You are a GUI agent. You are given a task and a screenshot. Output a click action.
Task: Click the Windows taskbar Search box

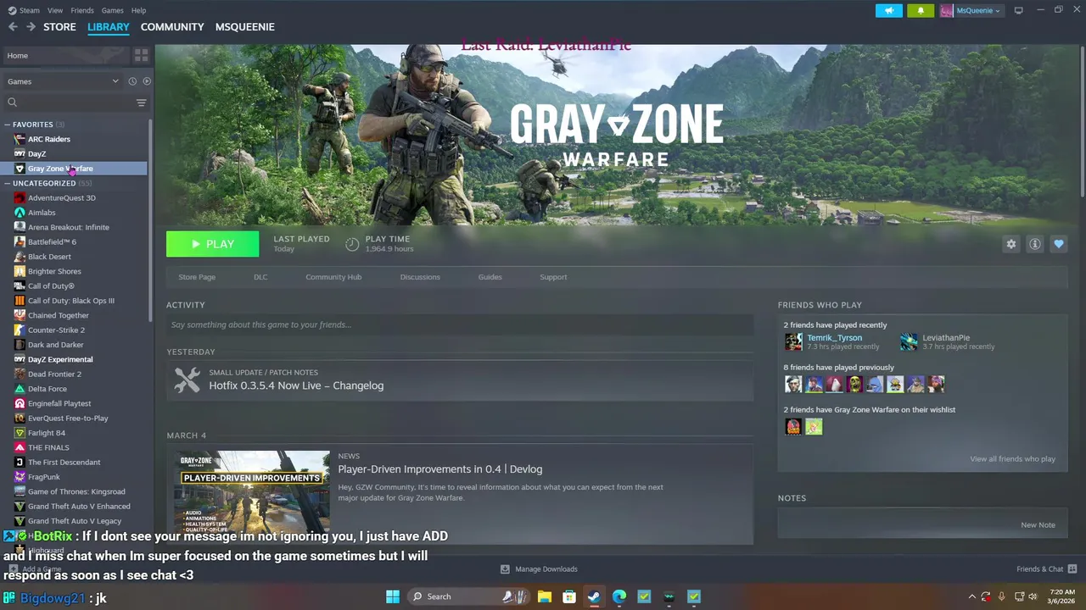pos(467,596)
